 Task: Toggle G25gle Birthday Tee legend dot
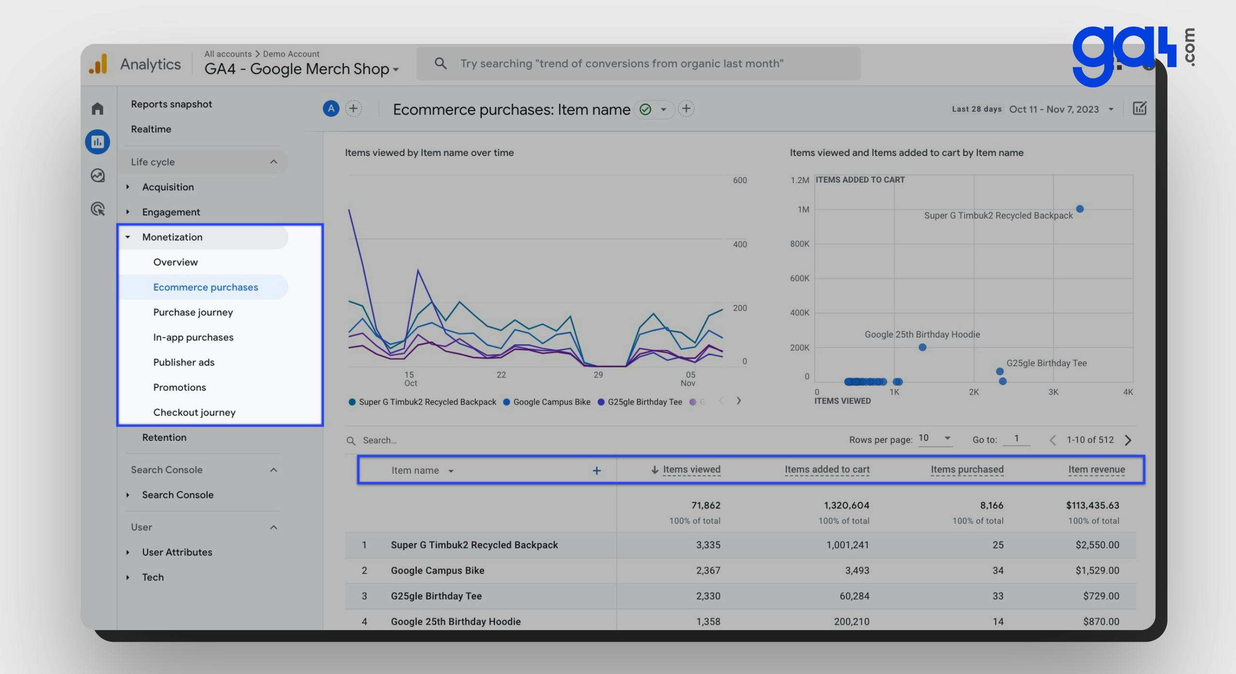tap(601, 402)
